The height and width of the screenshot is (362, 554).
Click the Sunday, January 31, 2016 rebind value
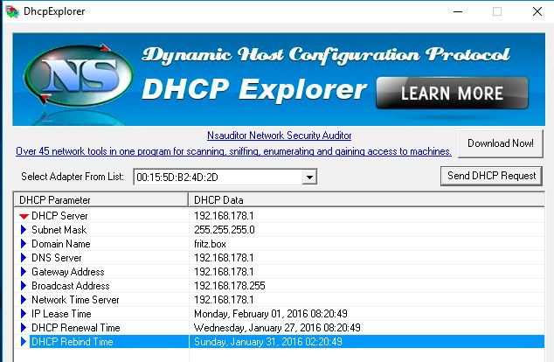click(268, 342)
